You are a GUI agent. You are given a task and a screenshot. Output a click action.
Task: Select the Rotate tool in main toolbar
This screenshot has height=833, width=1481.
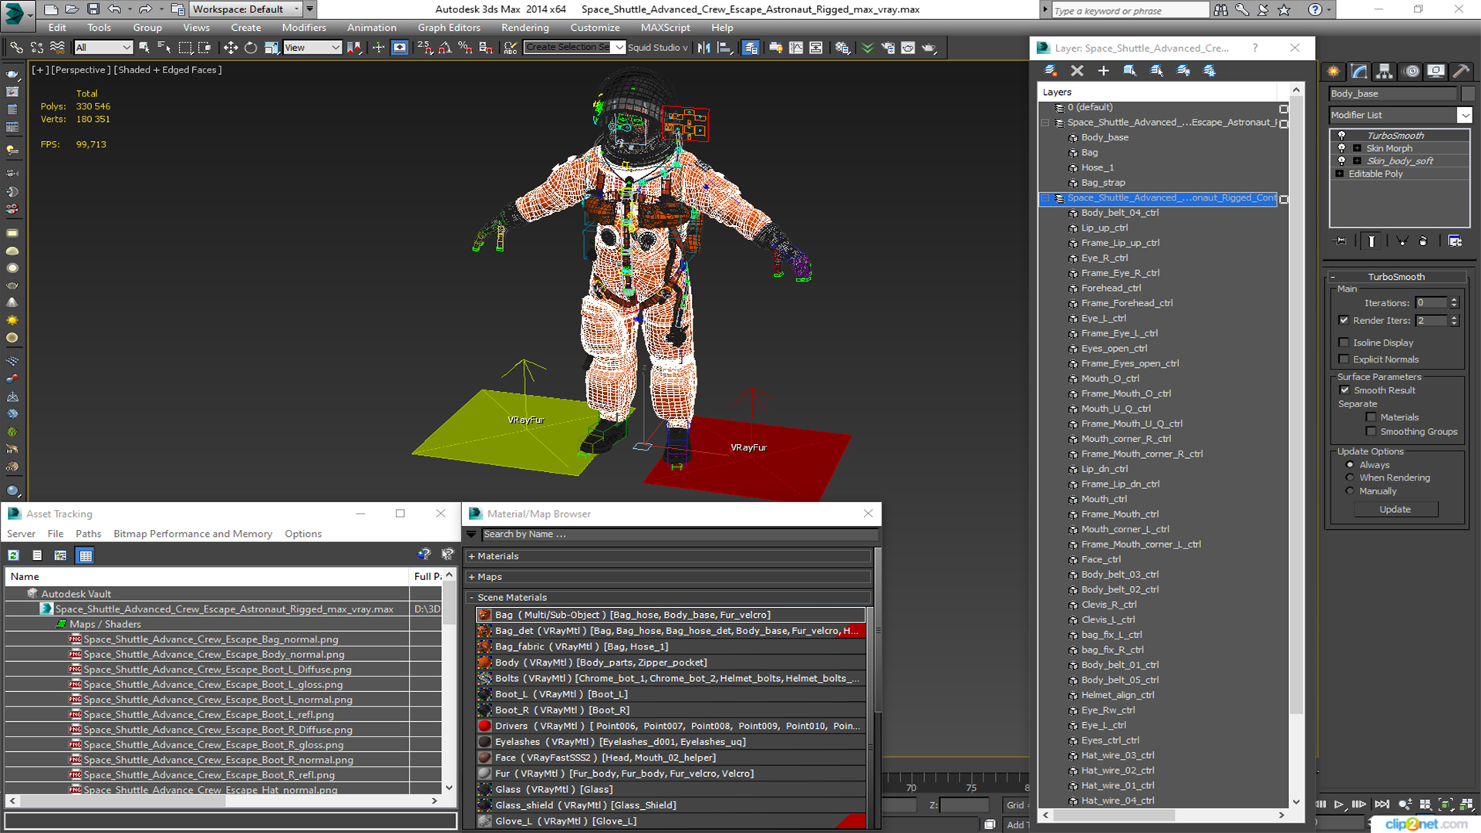(251, 48)
